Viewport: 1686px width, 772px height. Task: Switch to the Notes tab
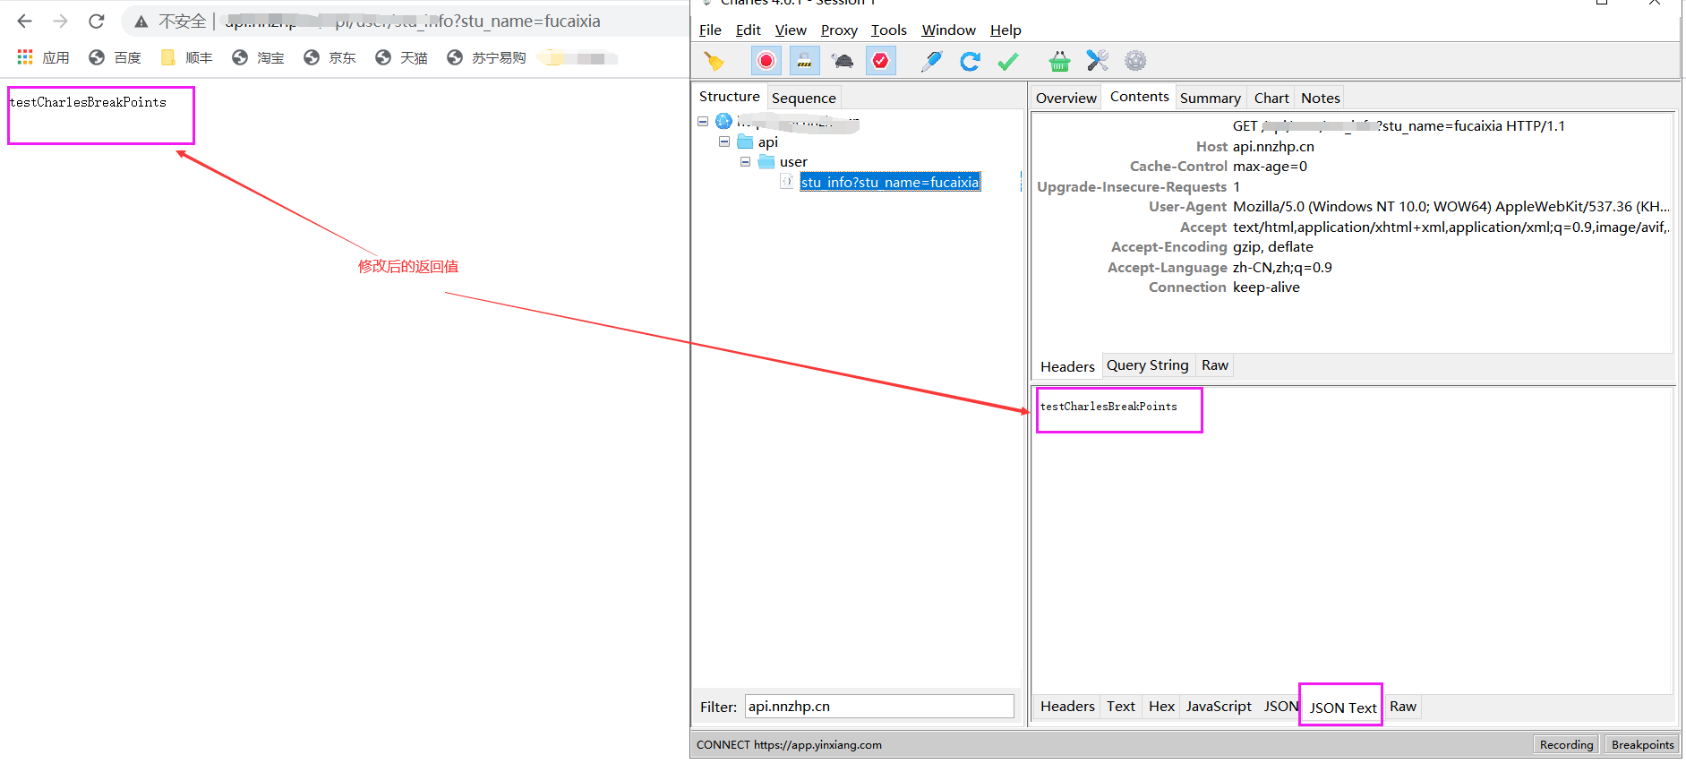pyautogui.click(x=1321, y=98)
